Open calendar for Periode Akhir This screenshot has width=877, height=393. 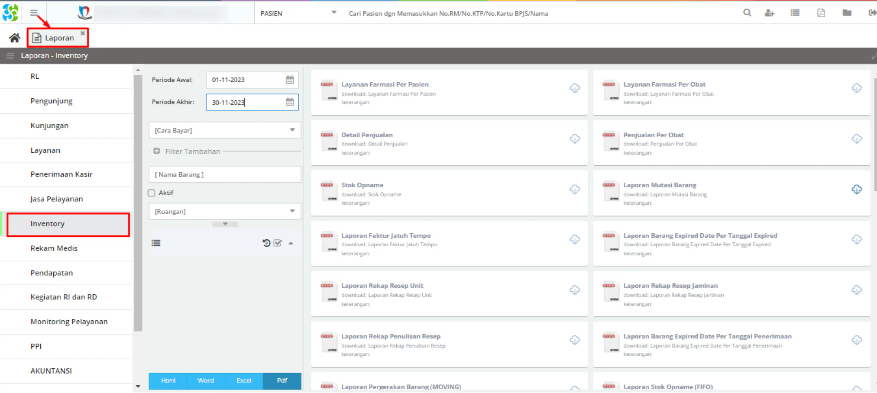pos(290,102)
